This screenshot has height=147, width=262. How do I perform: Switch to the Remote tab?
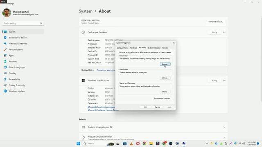point(165,48)
